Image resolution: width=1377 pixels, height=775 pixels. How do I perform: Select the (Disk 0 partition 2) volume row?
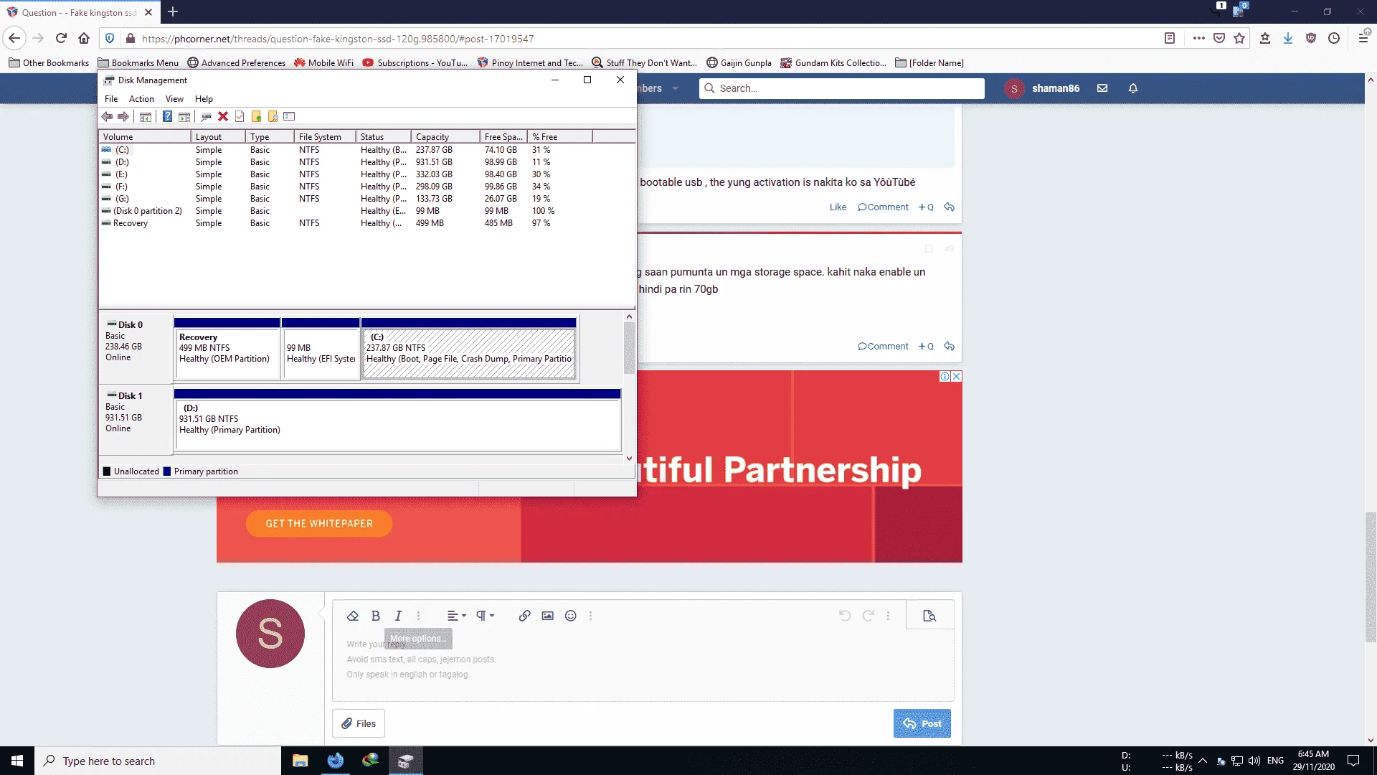(366, 211)
